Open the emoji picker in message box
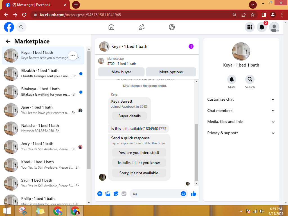Viewport: 288px width, 216px height. (183, 194)
